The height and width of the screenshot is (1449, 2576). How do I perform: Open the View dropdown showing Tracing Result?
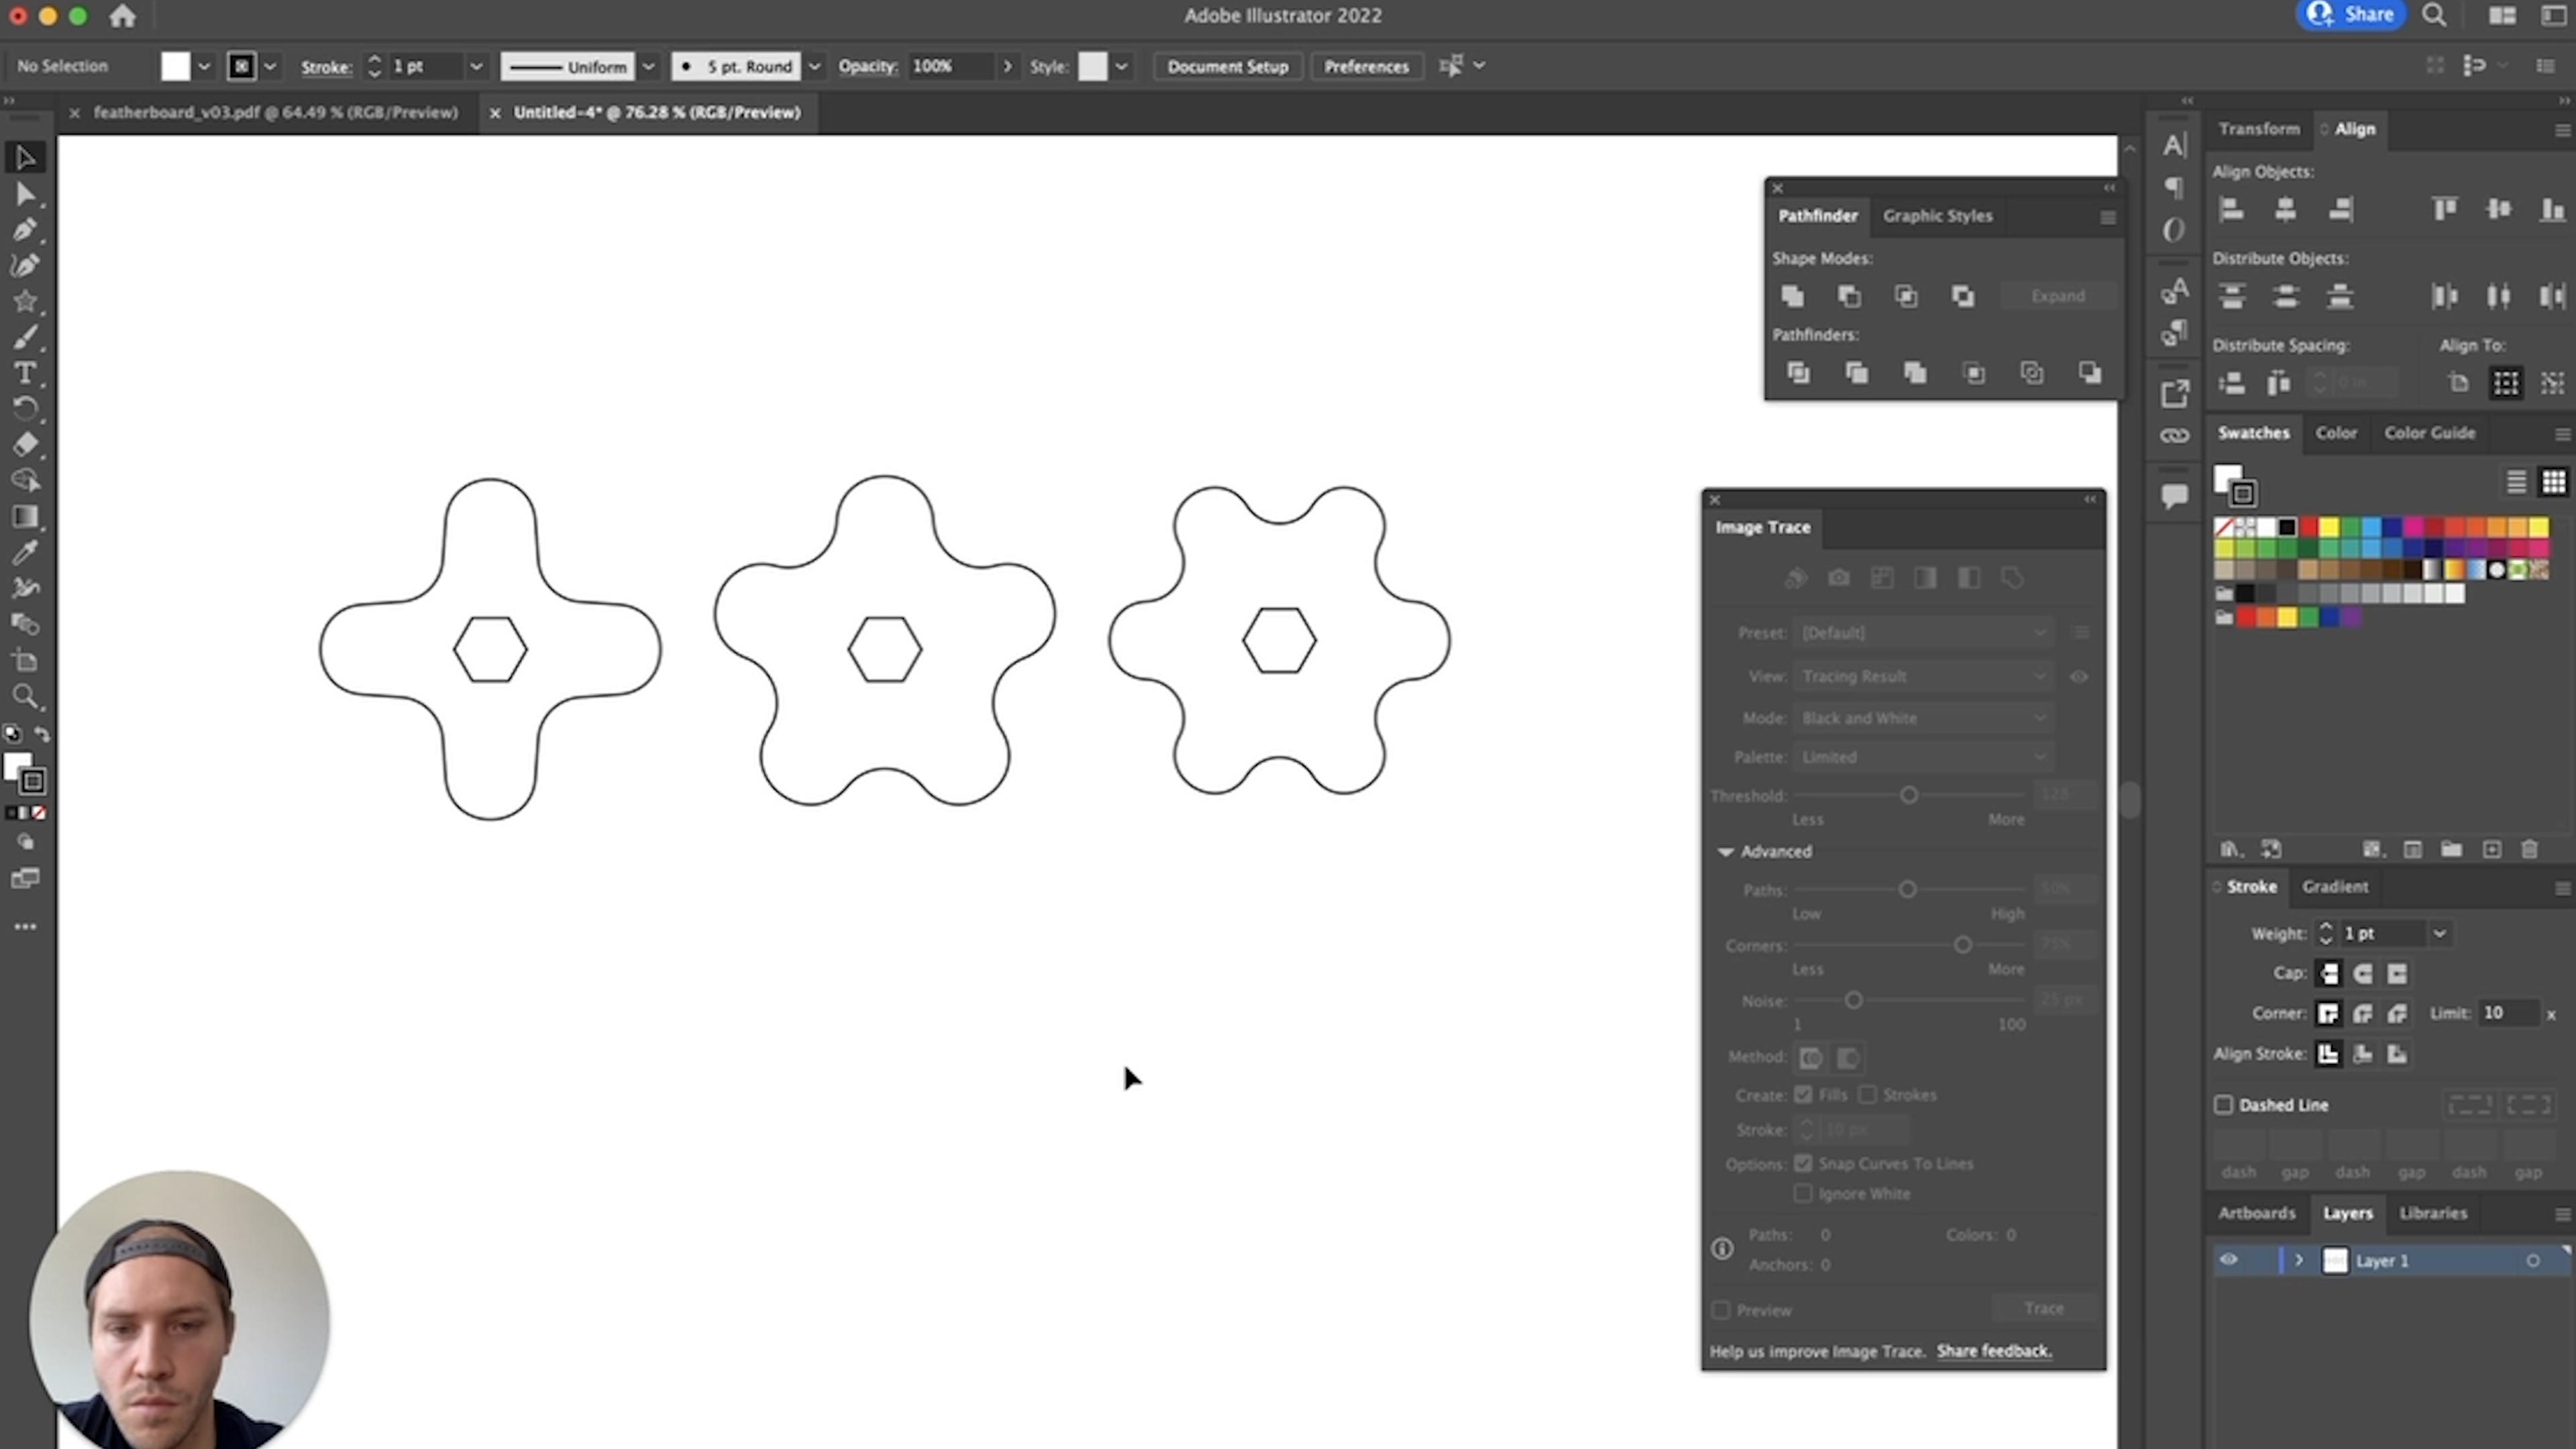click(1923, 677)
